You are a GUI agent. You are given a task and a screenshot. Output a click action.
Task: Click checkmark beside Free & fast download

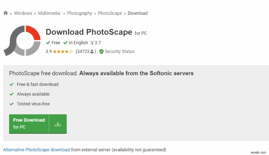tap(11, 84)
